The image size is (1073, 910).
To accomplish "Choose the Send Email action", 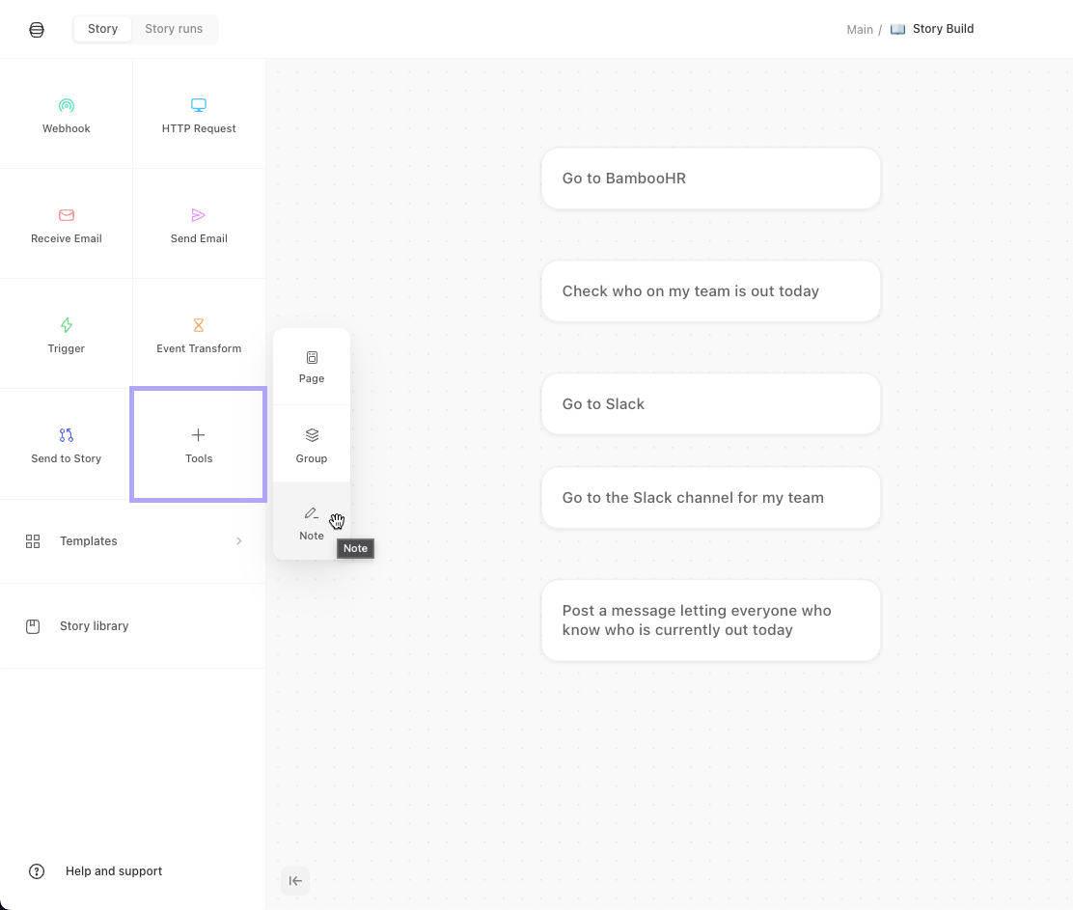I will coord(199,223).
